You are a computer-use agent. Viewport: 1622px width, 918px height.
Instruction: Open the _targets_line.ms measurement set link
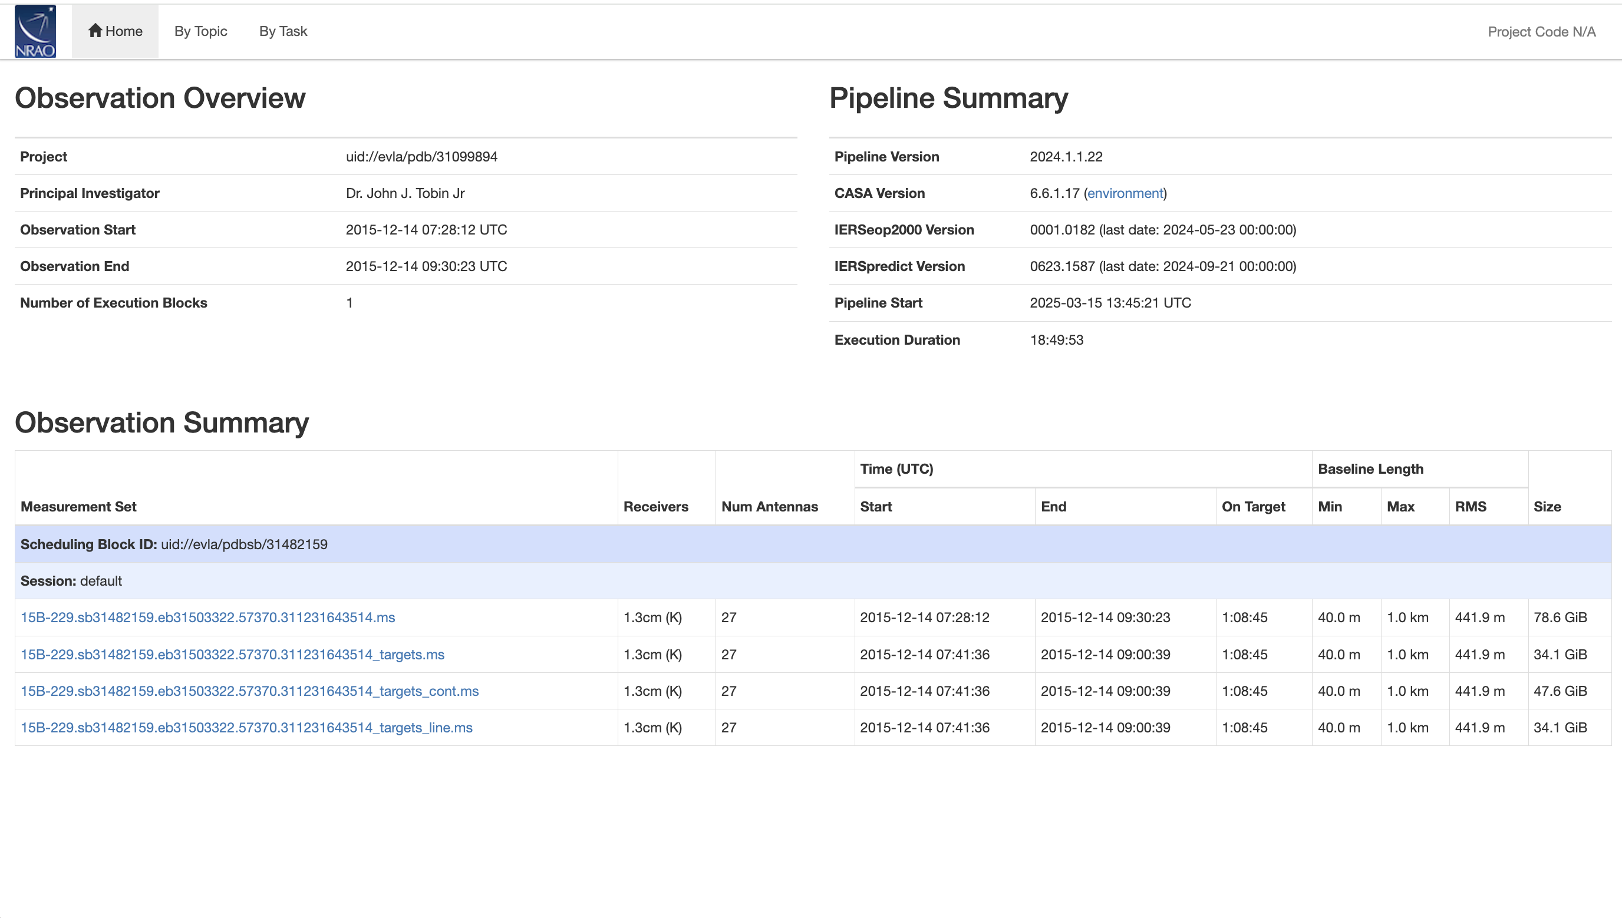point(246,728)
